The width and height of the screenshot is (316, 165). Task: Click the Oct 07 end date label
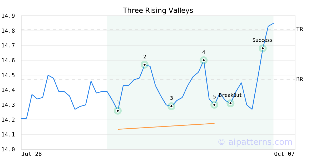pyautogui.click(x=284, y=154)
